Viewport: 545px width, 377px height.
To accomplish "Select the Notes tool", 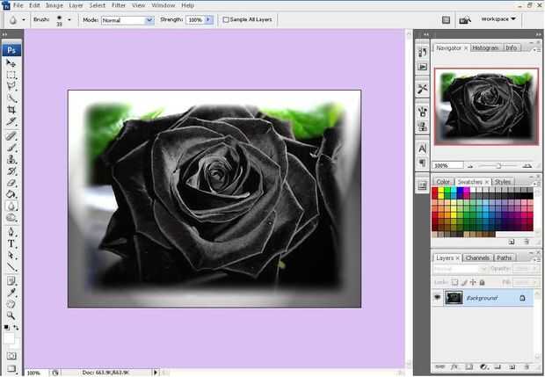I will click(11, 280).
